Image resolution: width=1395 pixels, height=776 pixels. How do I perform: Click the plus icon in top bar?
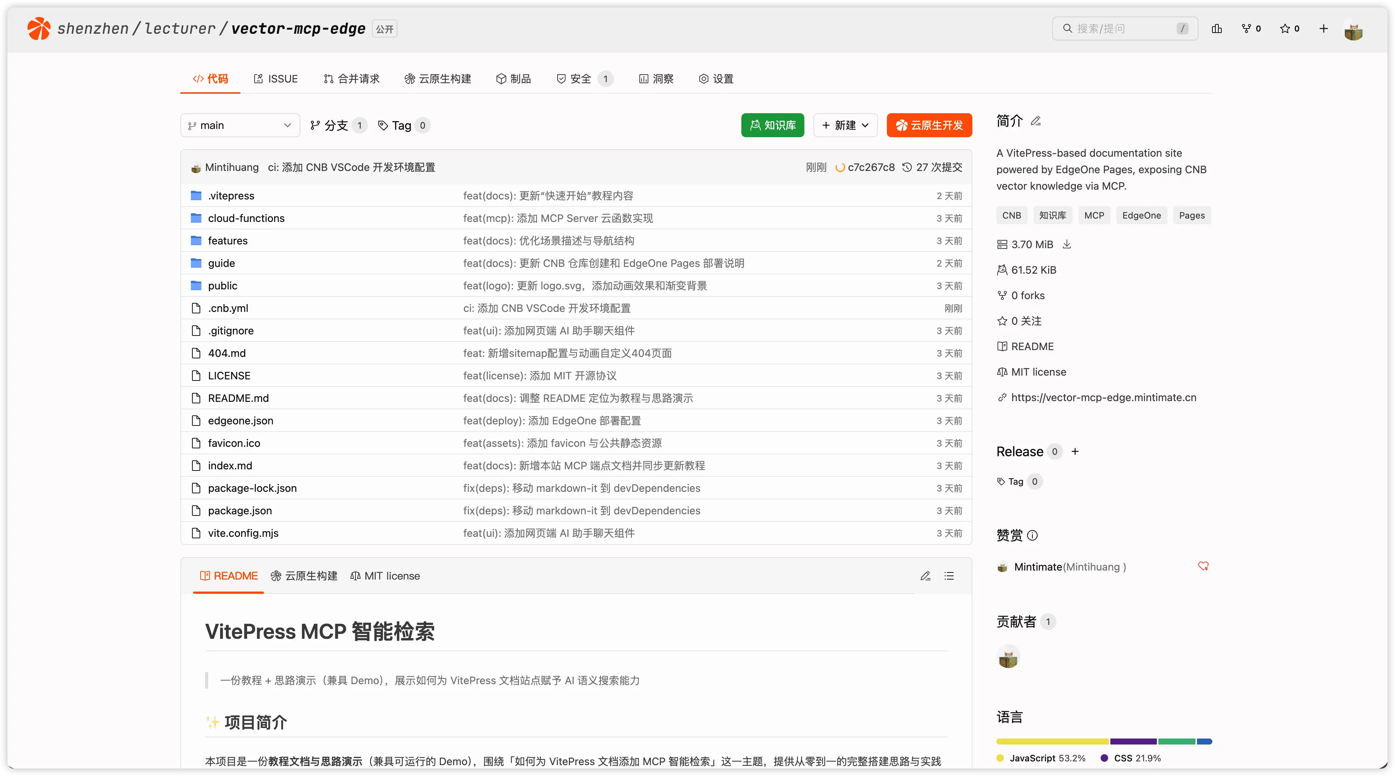coord(1323,28)
